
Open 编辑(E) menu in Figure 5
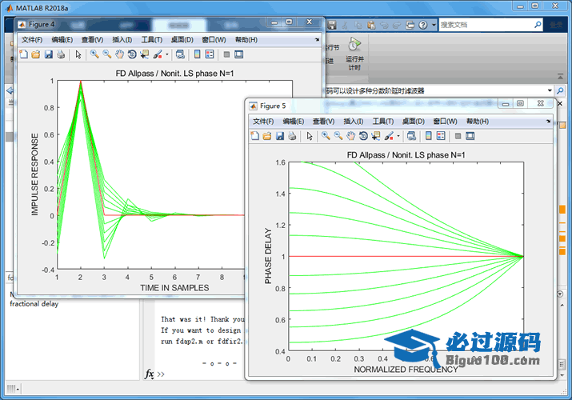point(294,122)
